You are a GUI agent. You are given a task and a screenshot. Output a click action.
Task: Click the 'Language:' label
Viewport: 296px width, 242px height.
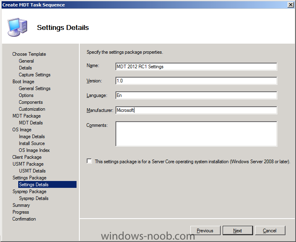(97, 95)
